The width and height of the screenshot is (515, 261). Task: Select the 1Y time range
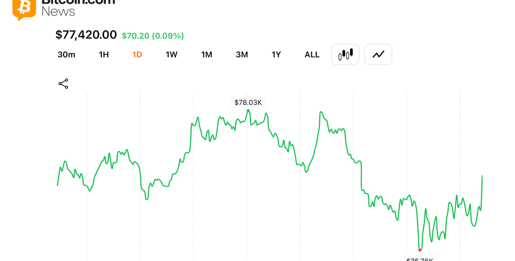276,55
